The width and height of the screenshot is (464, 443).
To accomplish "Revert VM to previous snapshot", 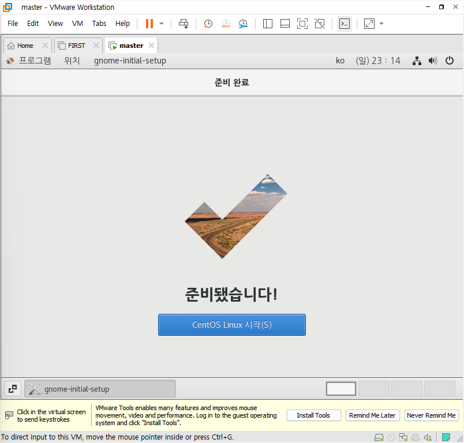I will (x=226, y=24).
